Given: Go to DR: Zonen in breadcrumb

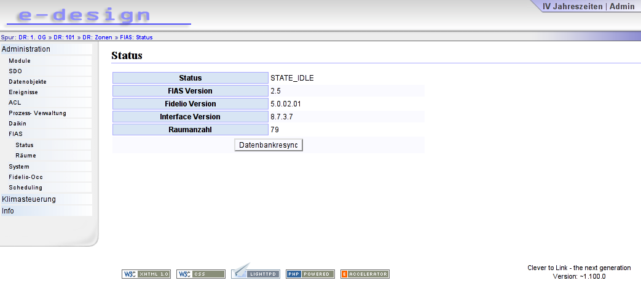Looking at the screenshot, I should pos(97,38).
